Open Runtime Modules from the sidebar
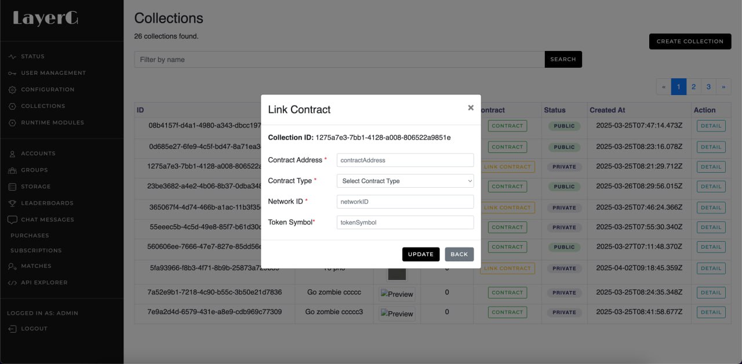742x364 pixels. click(x=53, y=123)
